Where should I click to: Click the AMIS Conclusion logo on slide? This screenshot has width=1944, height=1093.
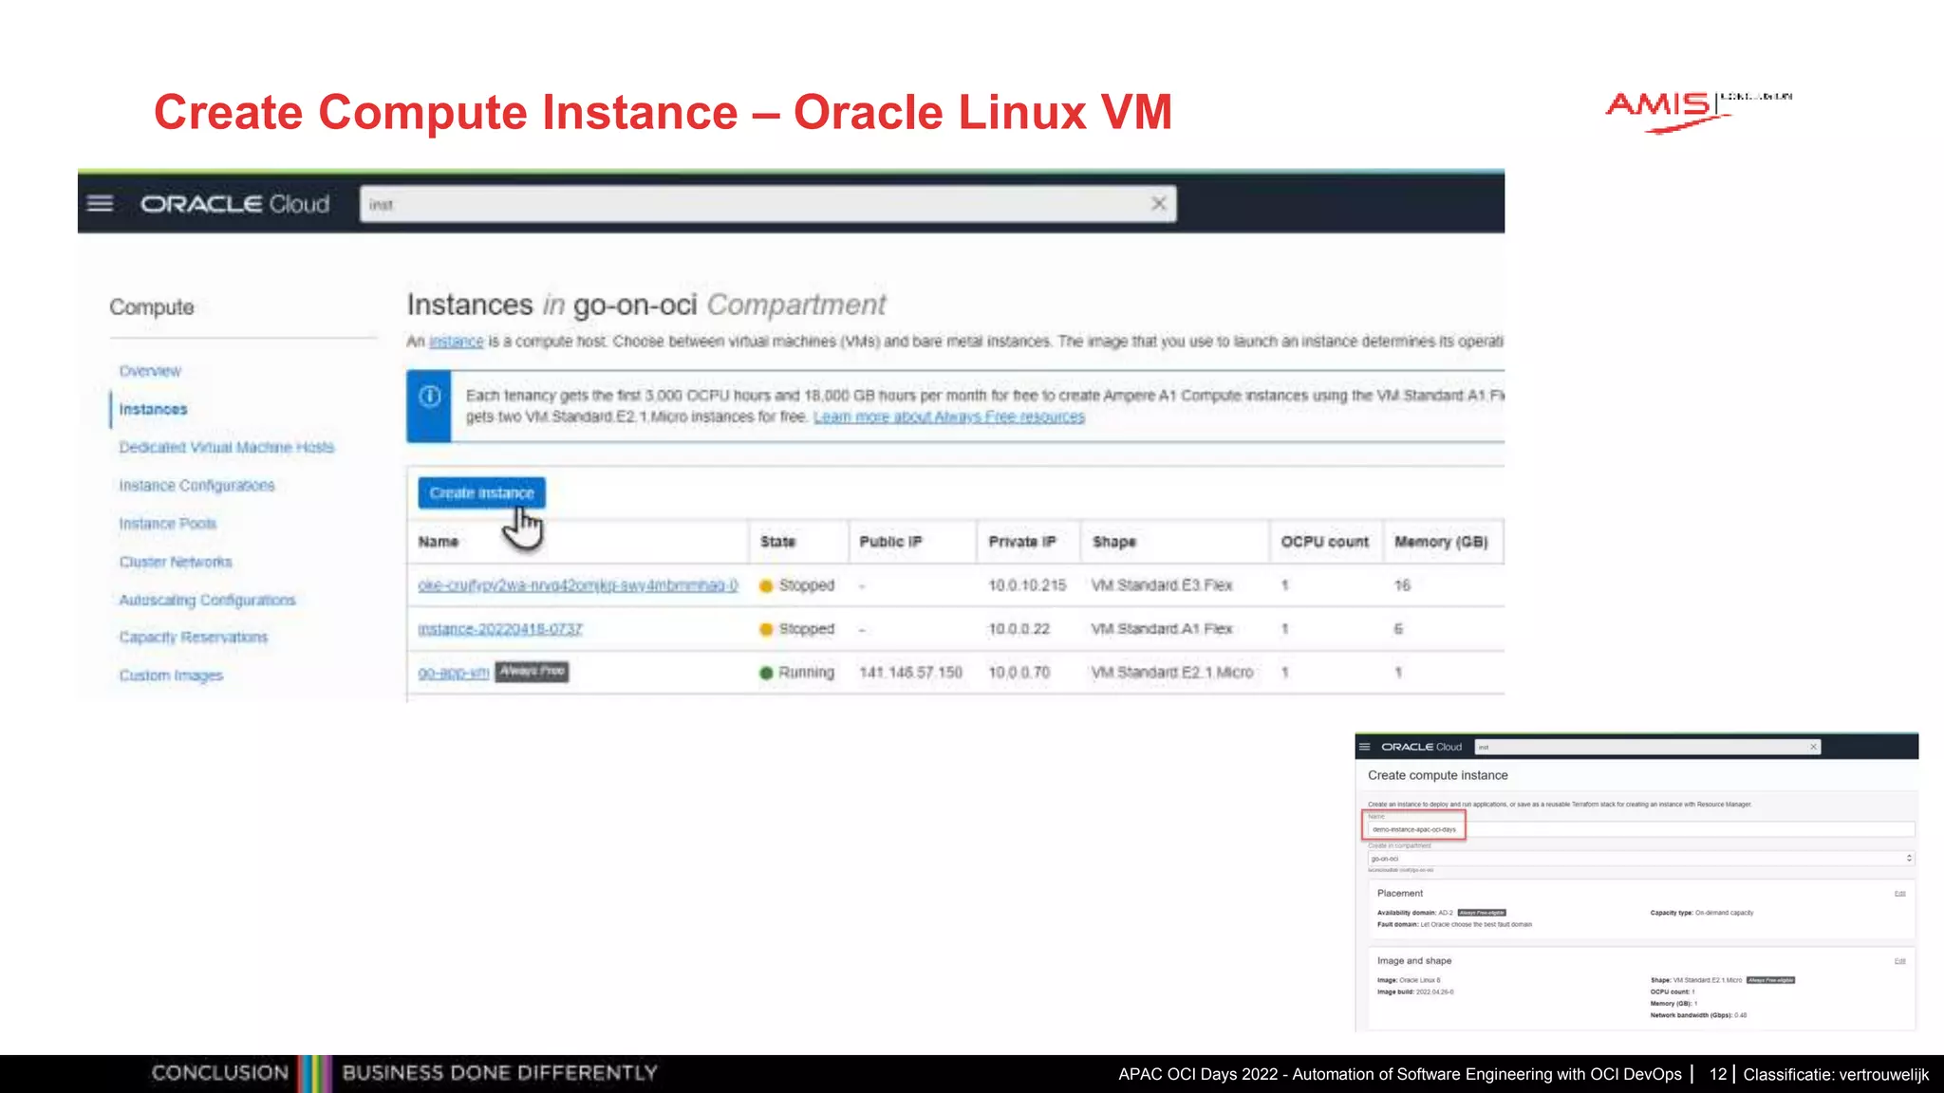pos(1698,111)
